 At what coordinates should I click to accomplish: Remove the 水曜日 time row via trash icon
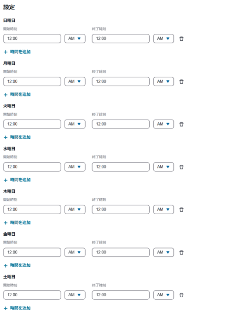pos(181,167)
